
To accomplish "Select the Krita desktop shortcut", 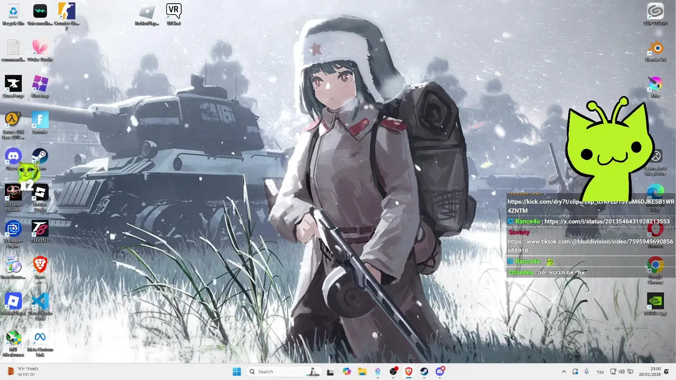I will click(655, 87).
